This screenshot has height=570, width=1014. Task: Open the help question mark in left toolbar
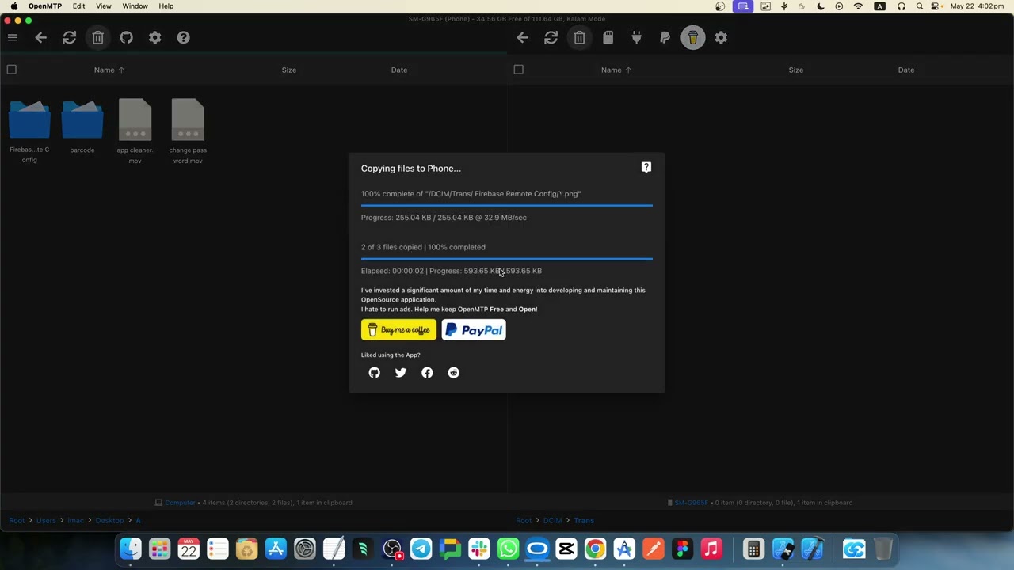tap(184, 37)
